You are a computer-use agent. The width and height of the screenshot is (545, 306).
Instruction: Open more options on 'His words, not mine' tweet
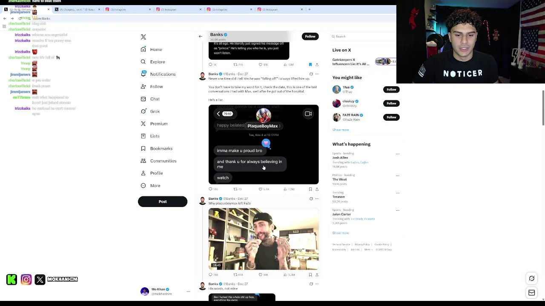[x=317, y=284]
